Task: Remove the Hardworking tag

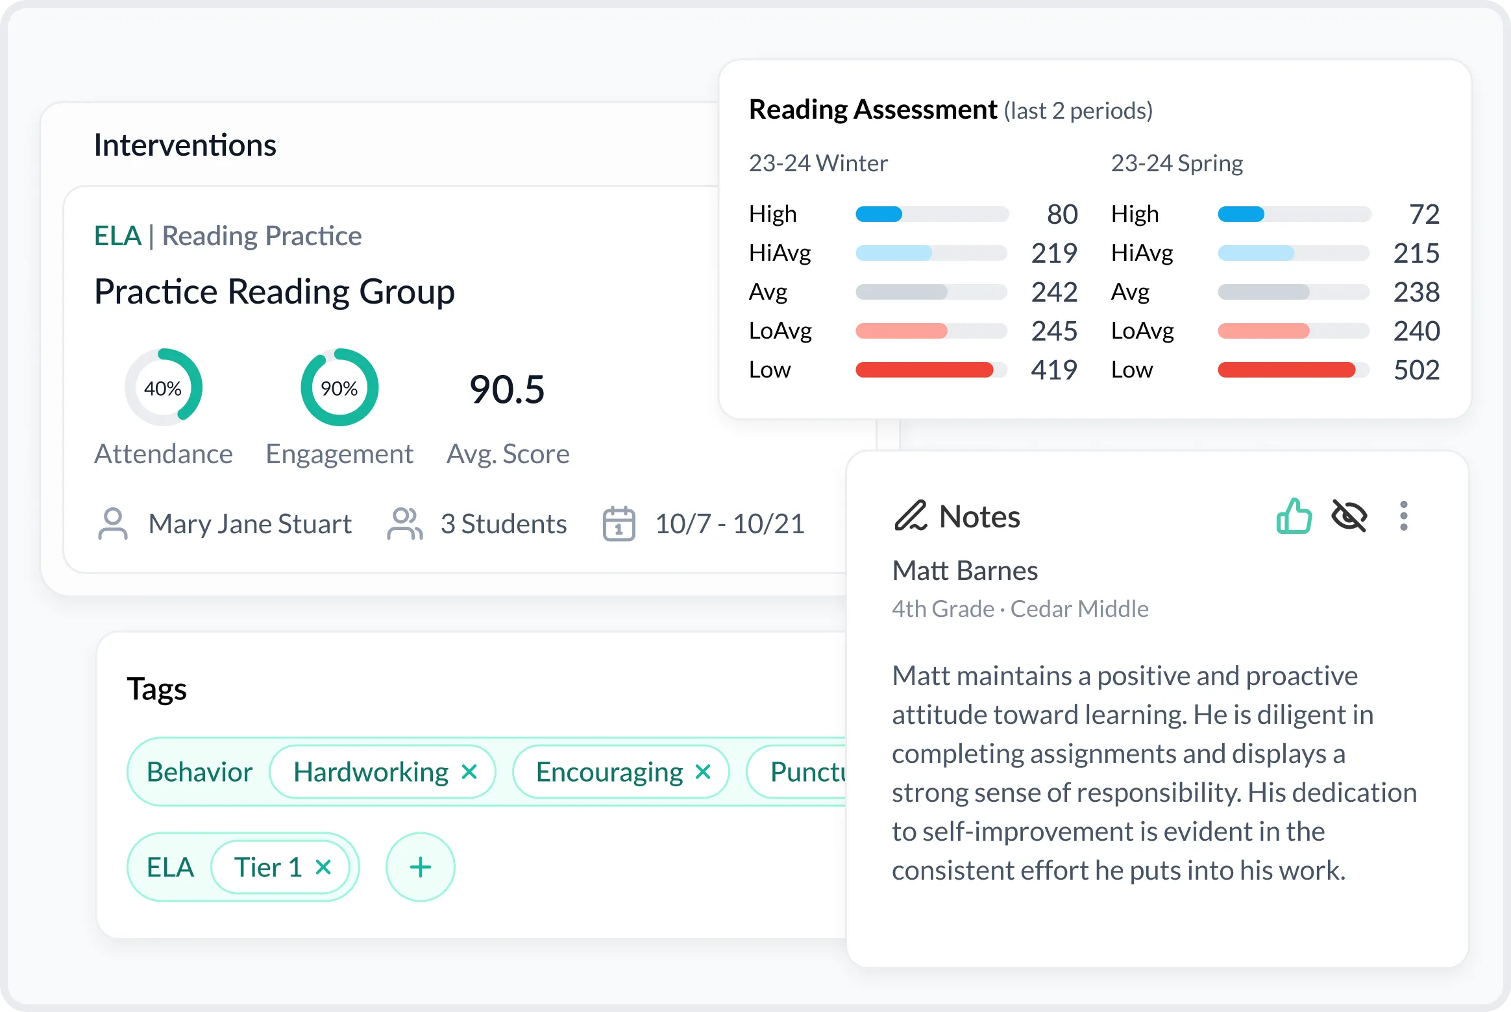Action: (x=469, y=772)
